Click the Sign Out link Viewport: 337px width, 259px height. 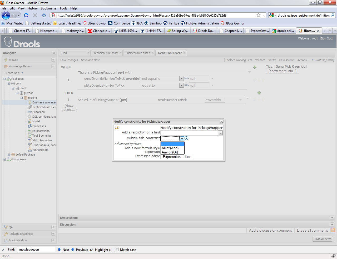tap(326, 38)
